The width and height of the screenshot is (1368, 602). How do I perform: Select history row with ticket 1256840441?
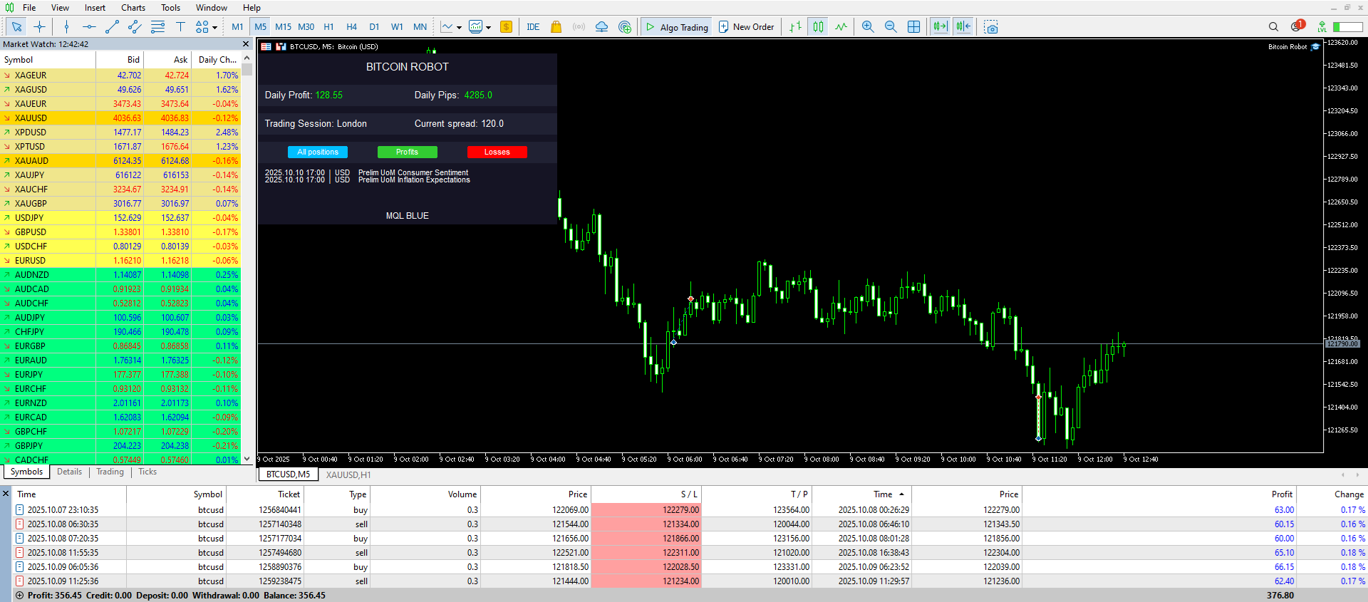[690, 510]
